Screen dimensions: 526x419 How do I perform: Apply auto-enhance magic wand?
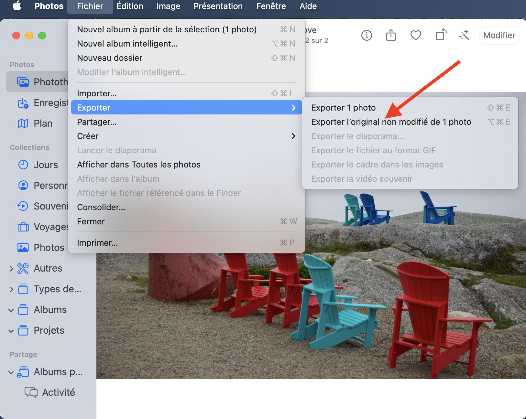(x=464, y=35)
